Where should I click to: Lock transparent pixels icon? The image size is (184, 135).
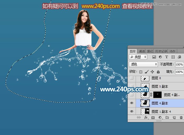(141, 72)
